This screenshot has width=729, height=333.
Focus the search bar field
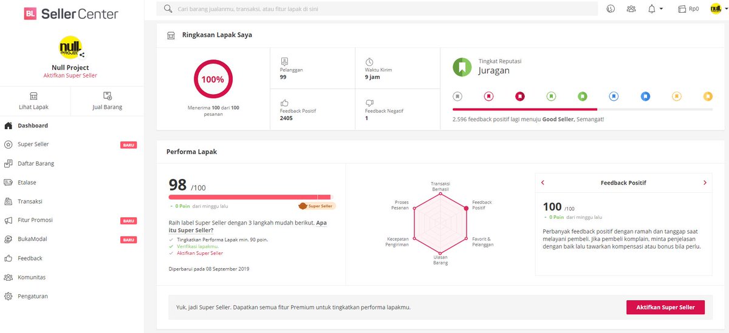[x=377, y=8]
